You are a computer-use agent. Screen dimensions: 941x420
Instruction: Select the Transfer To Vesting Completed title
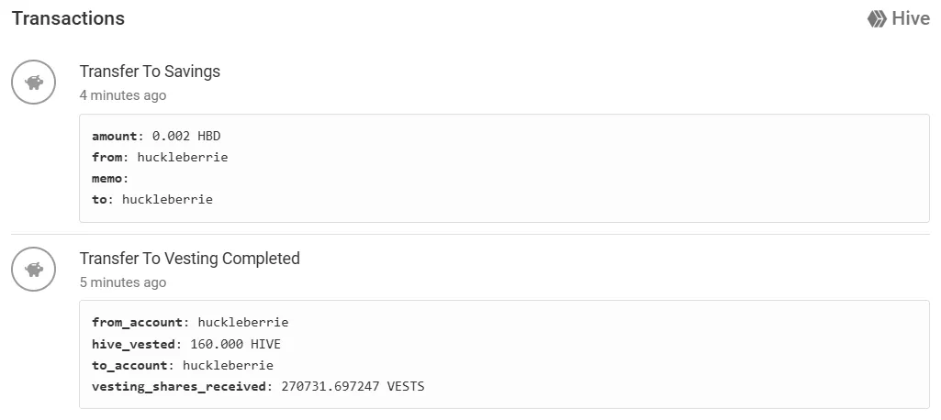[x=190, y=259]
